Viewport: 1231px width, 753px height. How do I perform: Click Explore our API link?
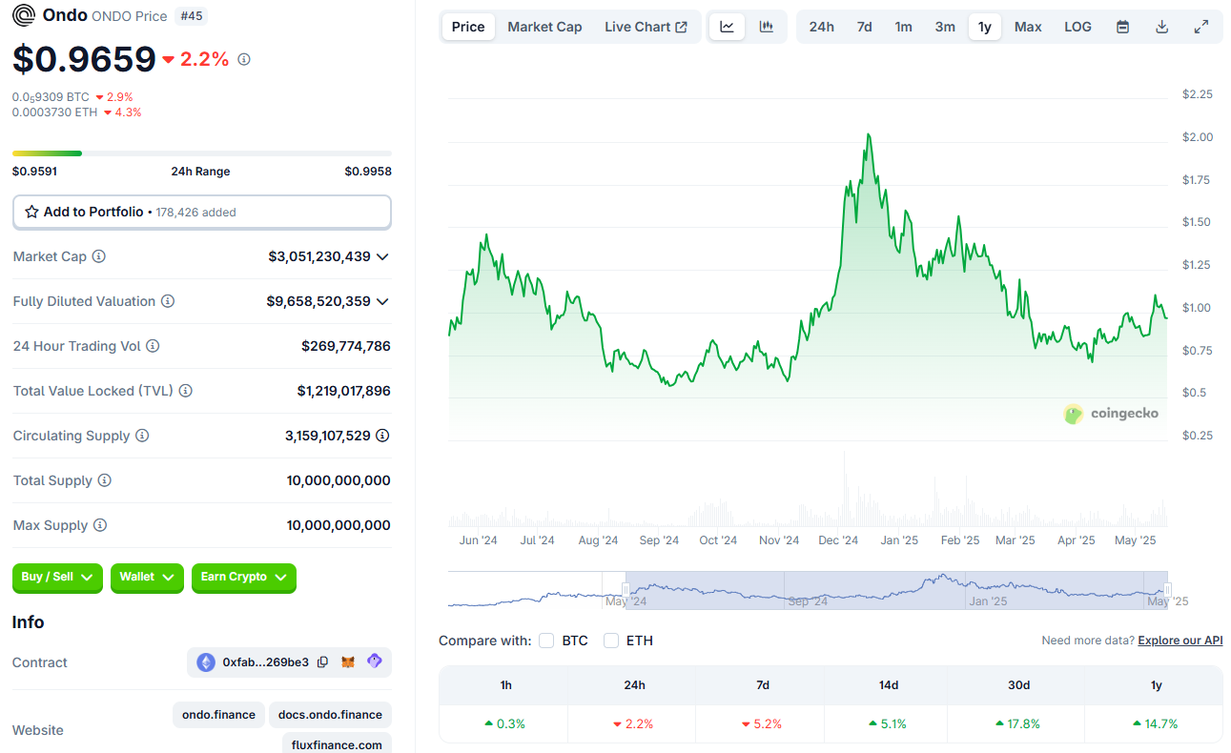[x=1180, y=641]
